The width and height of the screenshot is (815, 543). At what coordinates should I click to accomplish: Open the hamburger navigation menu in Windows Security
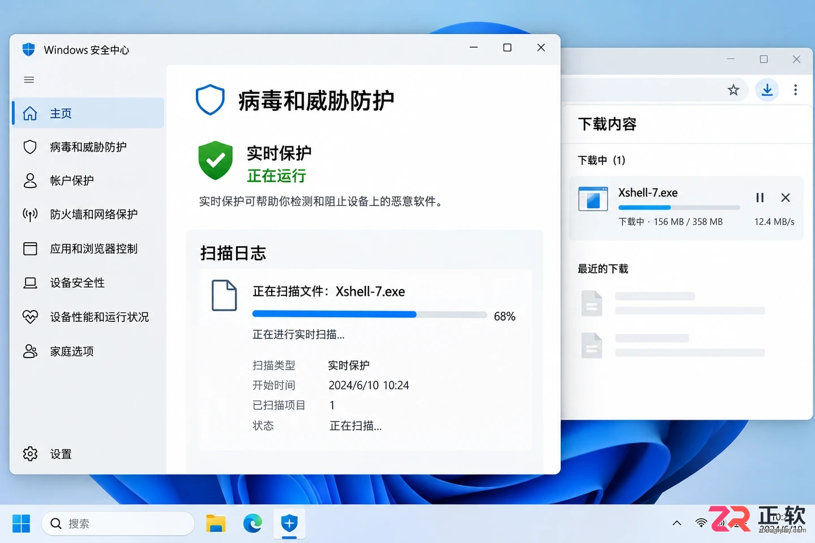tap(29, 80)
